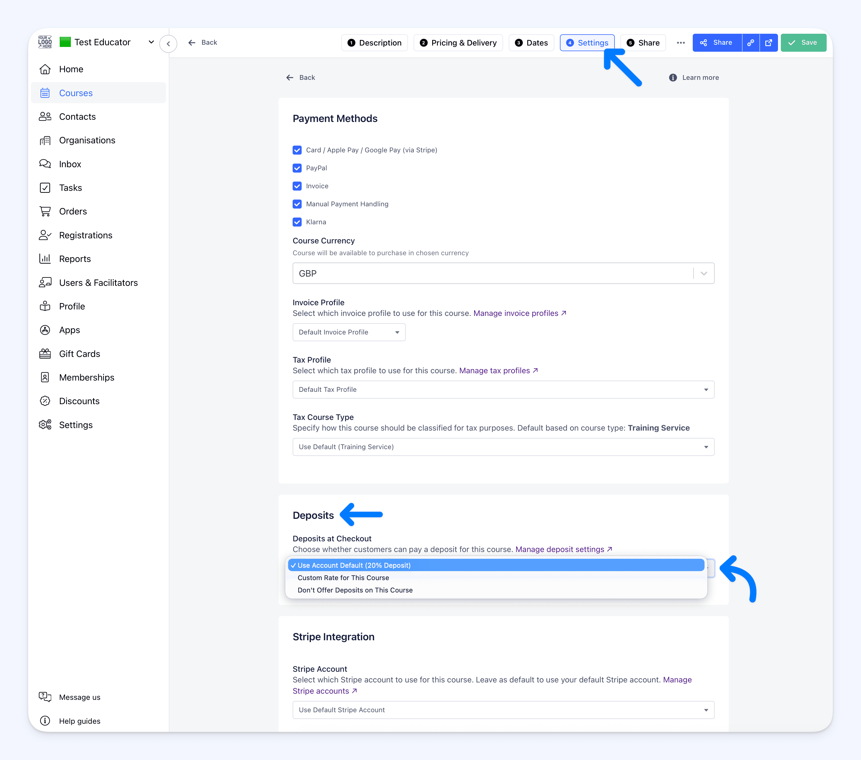This screenshot has height=760, width=861.
Task: Click the blue Share button
Action: [717, 42]
